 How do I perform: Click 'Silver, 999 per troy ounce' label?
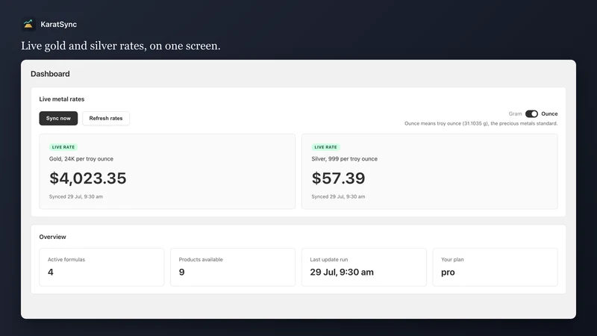(345, 159)
